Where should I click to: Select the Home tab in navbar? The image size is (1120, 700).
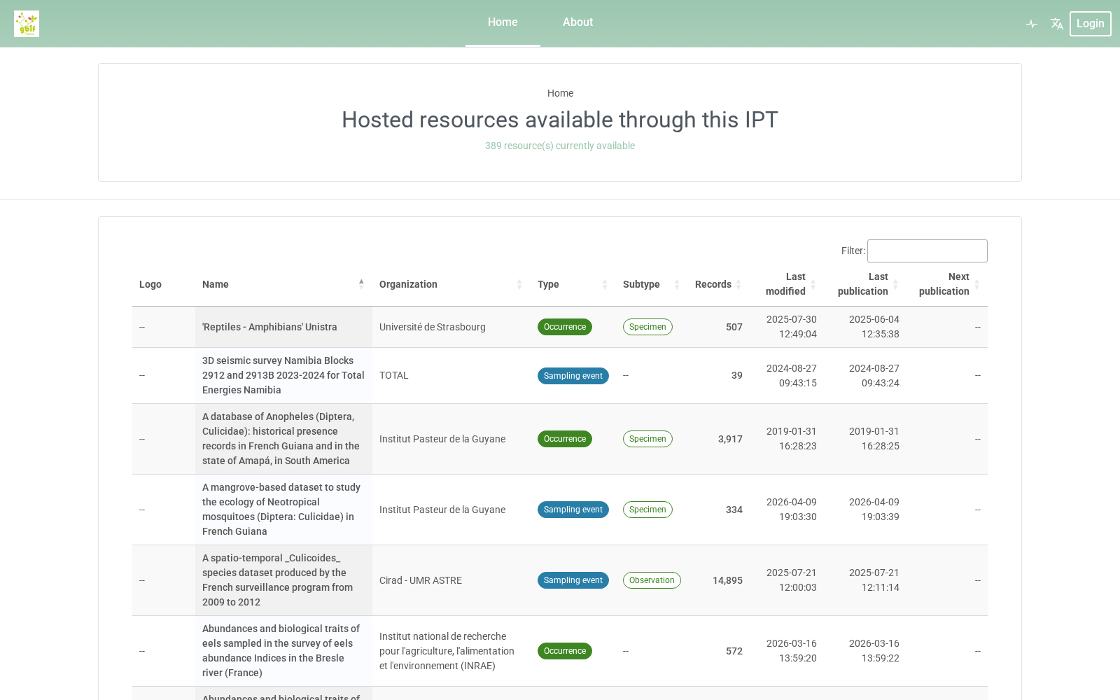503,22
